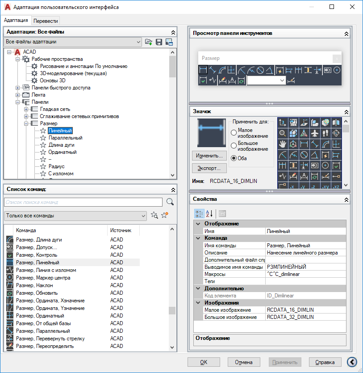Open the customization file icon
The height and width of the screenshot is (373, 363).
point(149,42)
